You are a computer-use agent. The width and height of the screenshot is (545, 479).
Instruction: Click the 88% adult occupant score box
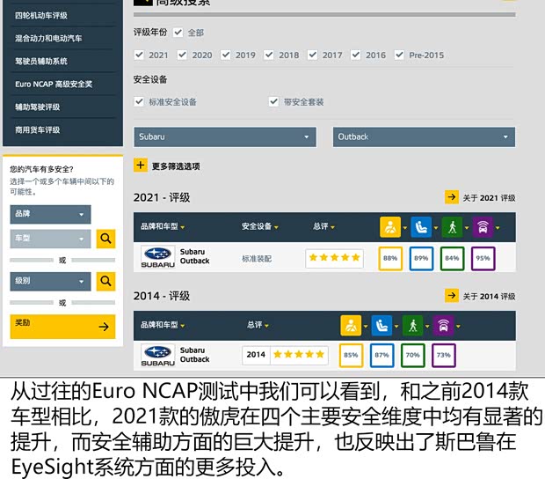tap(391, 258)
